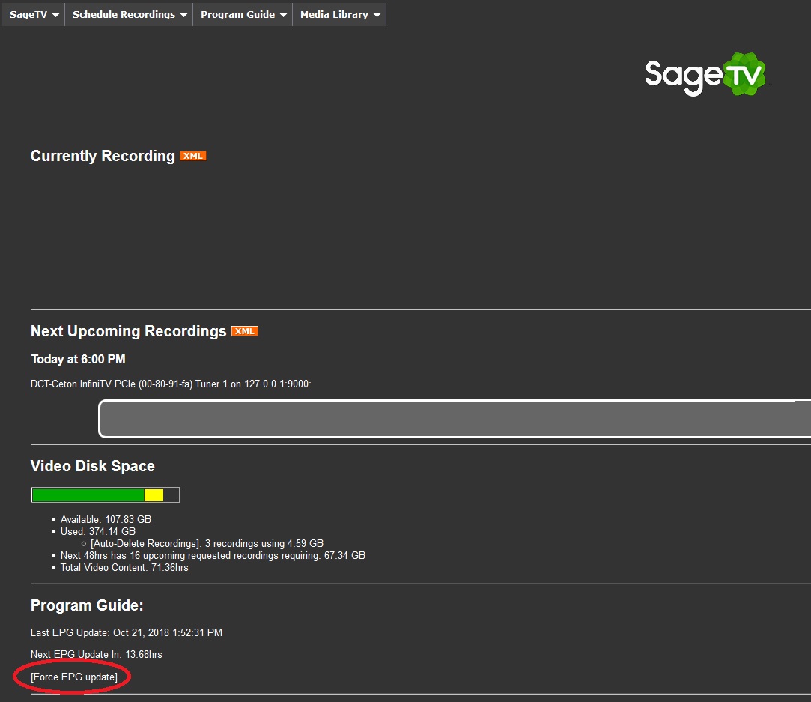Image resolution: width=811 pixels, height=702 pixels.
Task: Expand the Program Guide dropdown in top bar
Action: tap(243, 15)
